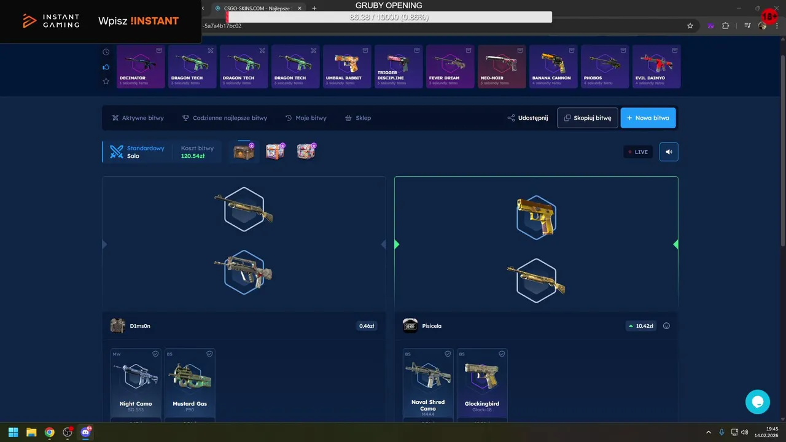Open the recent drops clock icon
This screenshot has height=442, width=786.
[106, 52]
